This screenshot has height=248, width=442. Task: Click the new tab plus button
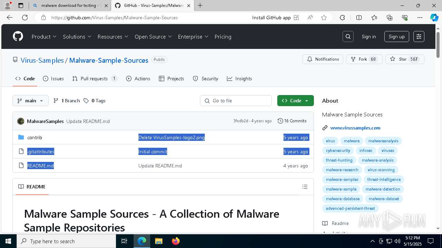pyautogui.click(x=200, y=6)
